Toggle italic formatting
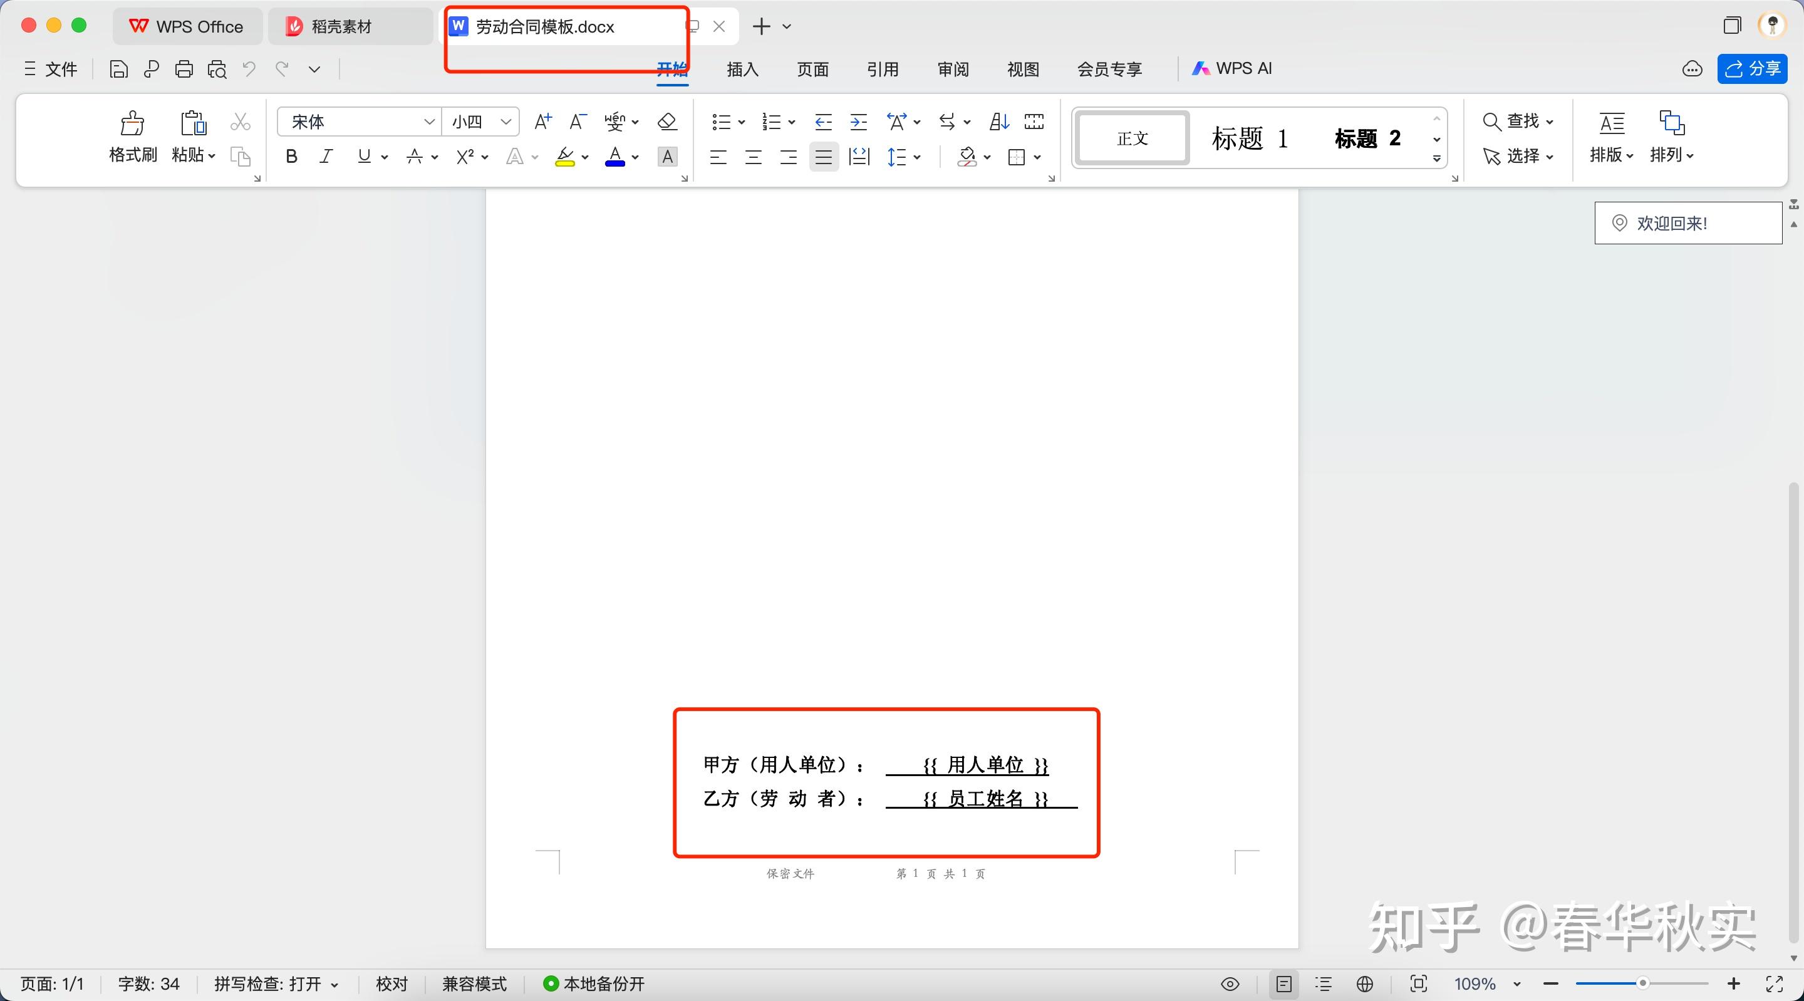Screen dimensions: 1804x1001 [325, 156]
